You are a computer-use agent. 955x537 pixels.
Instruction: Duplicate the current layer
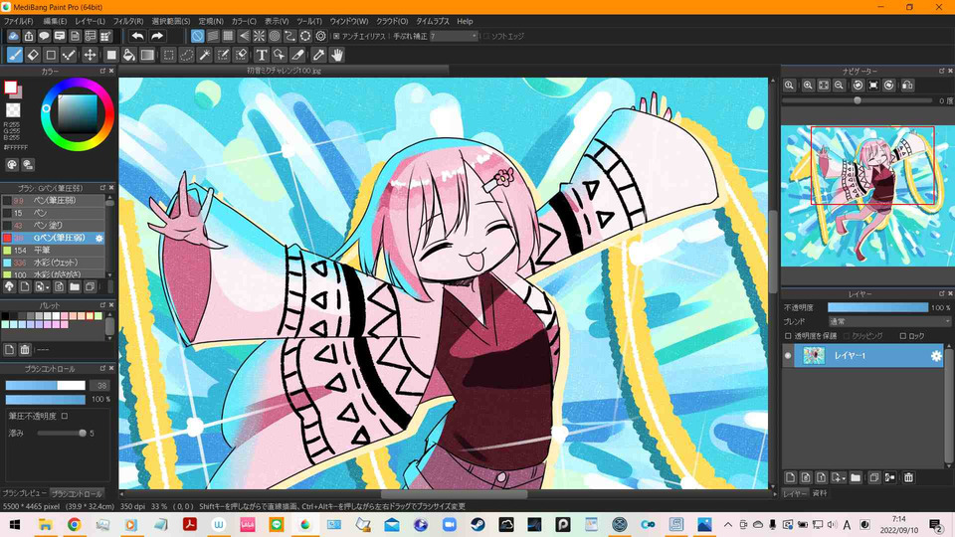coord(874,477)
